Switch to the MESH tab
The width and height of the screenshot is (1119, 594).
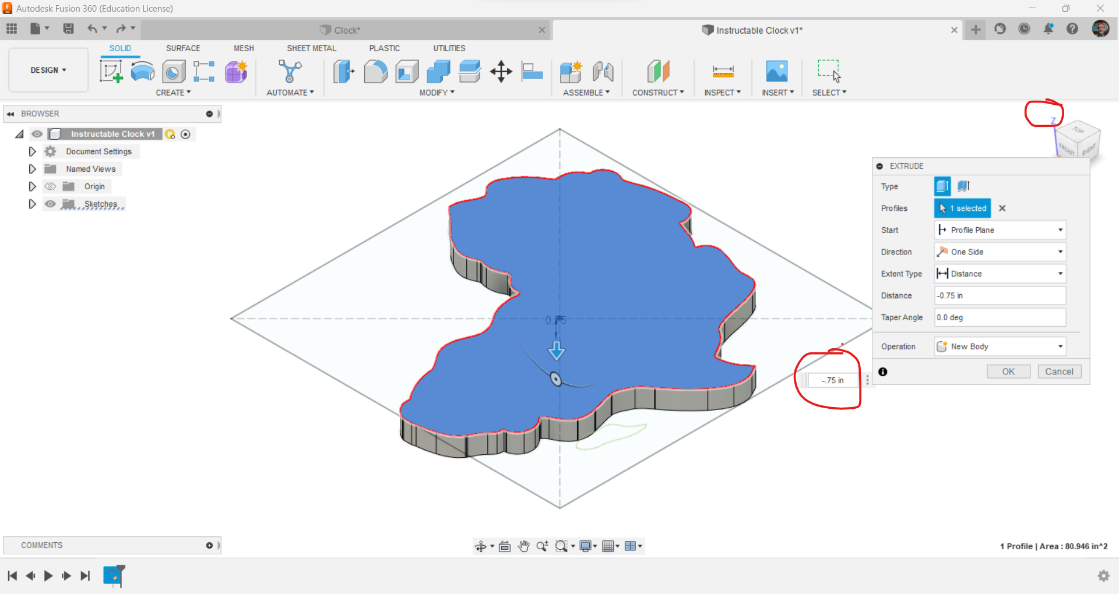click(x=244, y=48)
